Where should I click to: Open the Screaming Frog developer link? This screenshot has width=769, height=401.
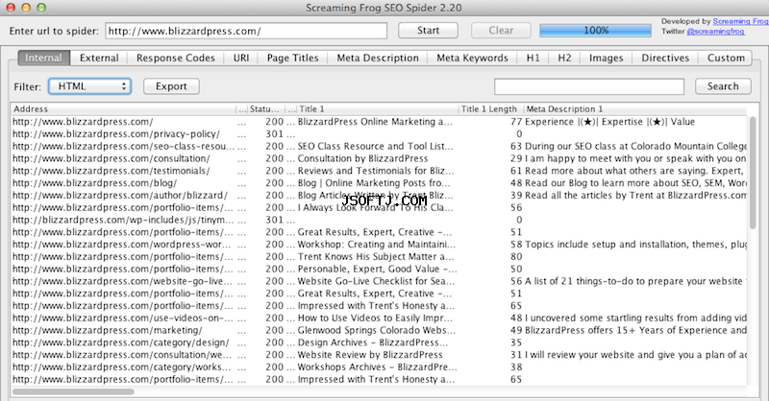(x=740, y=21)
